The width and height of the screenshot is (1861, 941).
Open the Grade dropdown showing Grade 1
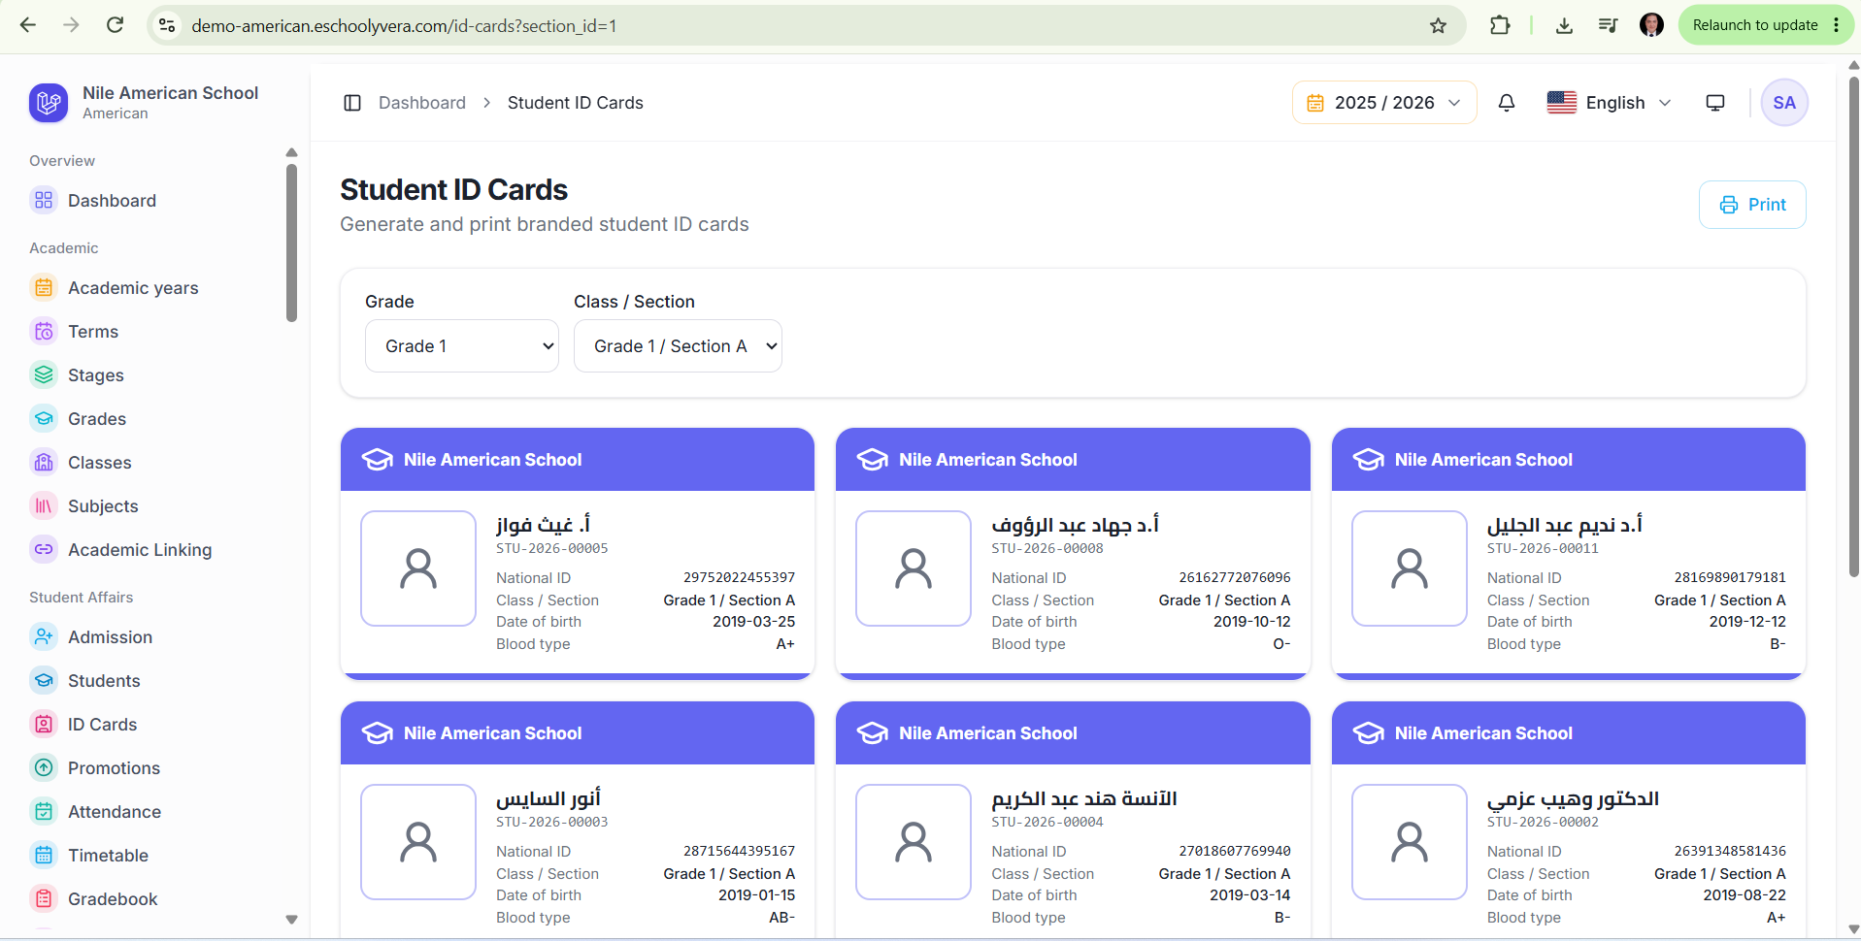pyautogui.click(x=462, y=346)
